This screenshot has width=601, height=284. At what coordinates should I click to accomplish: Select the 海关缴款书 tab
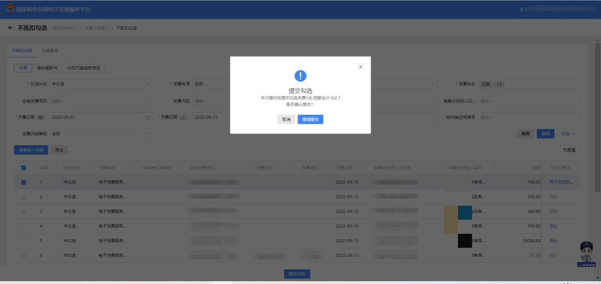pyautogui.click(x=47, y=68)
